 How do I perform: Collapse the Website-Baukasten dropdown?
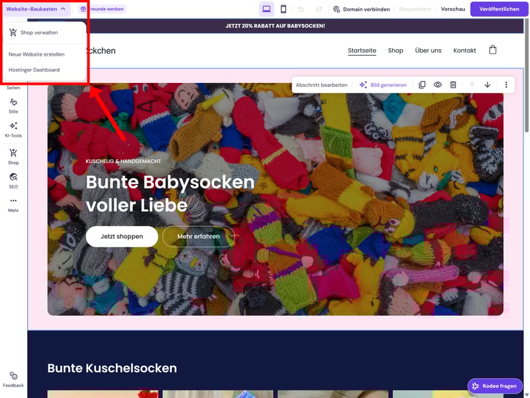pos(36,9)
